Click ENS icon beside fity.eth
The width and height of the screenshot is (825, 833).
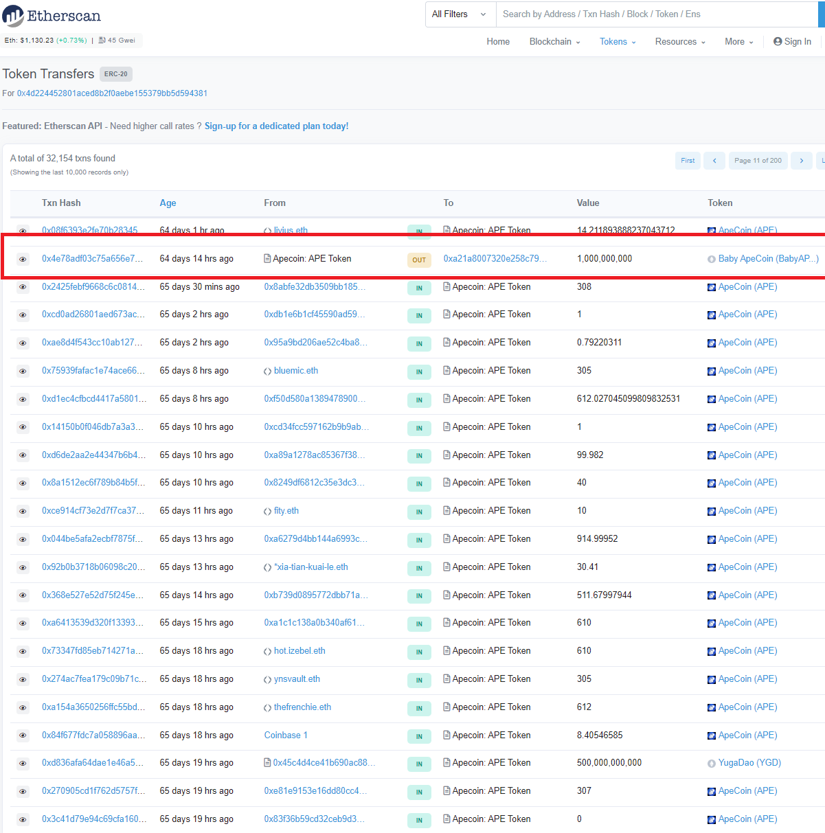(x=267, y=512)
